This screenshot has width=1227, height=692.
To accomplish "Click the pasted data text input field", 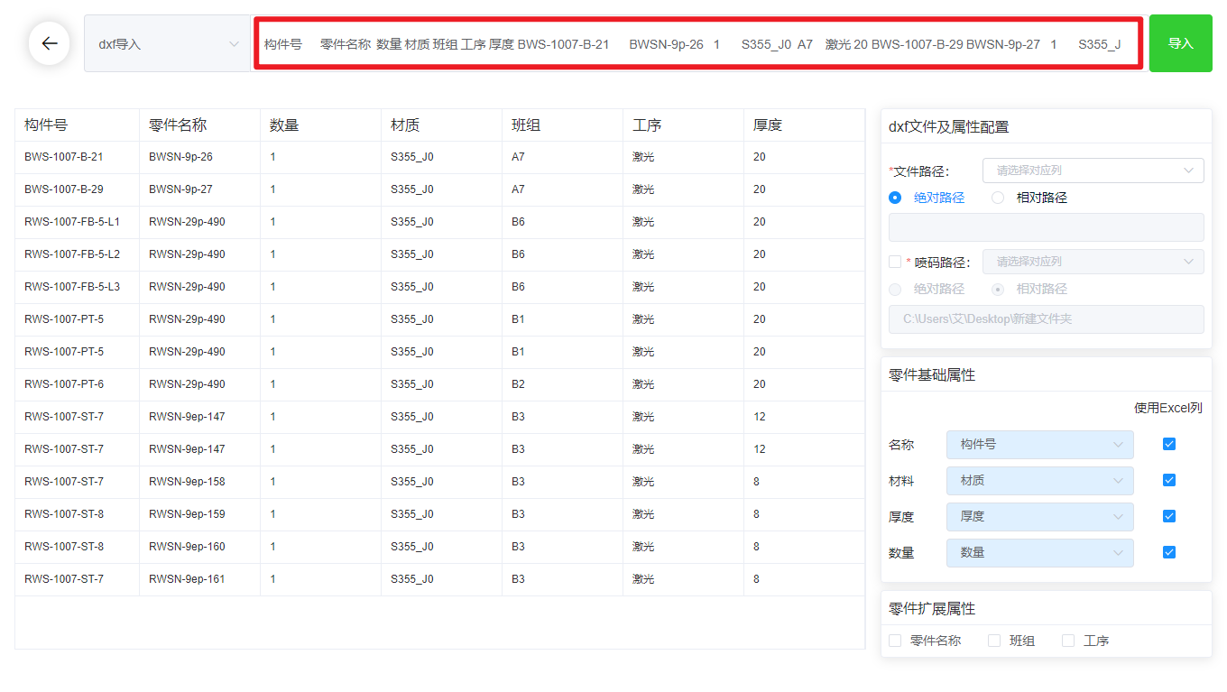I will pyautogui.click(x=698, y=43).
